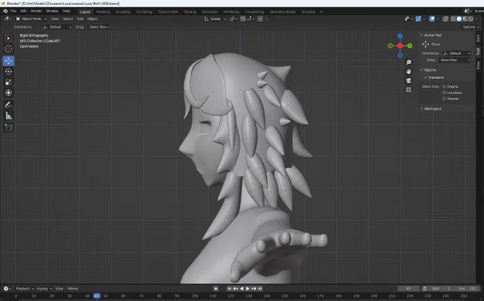Viewport: 484px width, 301px height.
Task: Click the Blender logo menu icon
Action: coord(5,11)
